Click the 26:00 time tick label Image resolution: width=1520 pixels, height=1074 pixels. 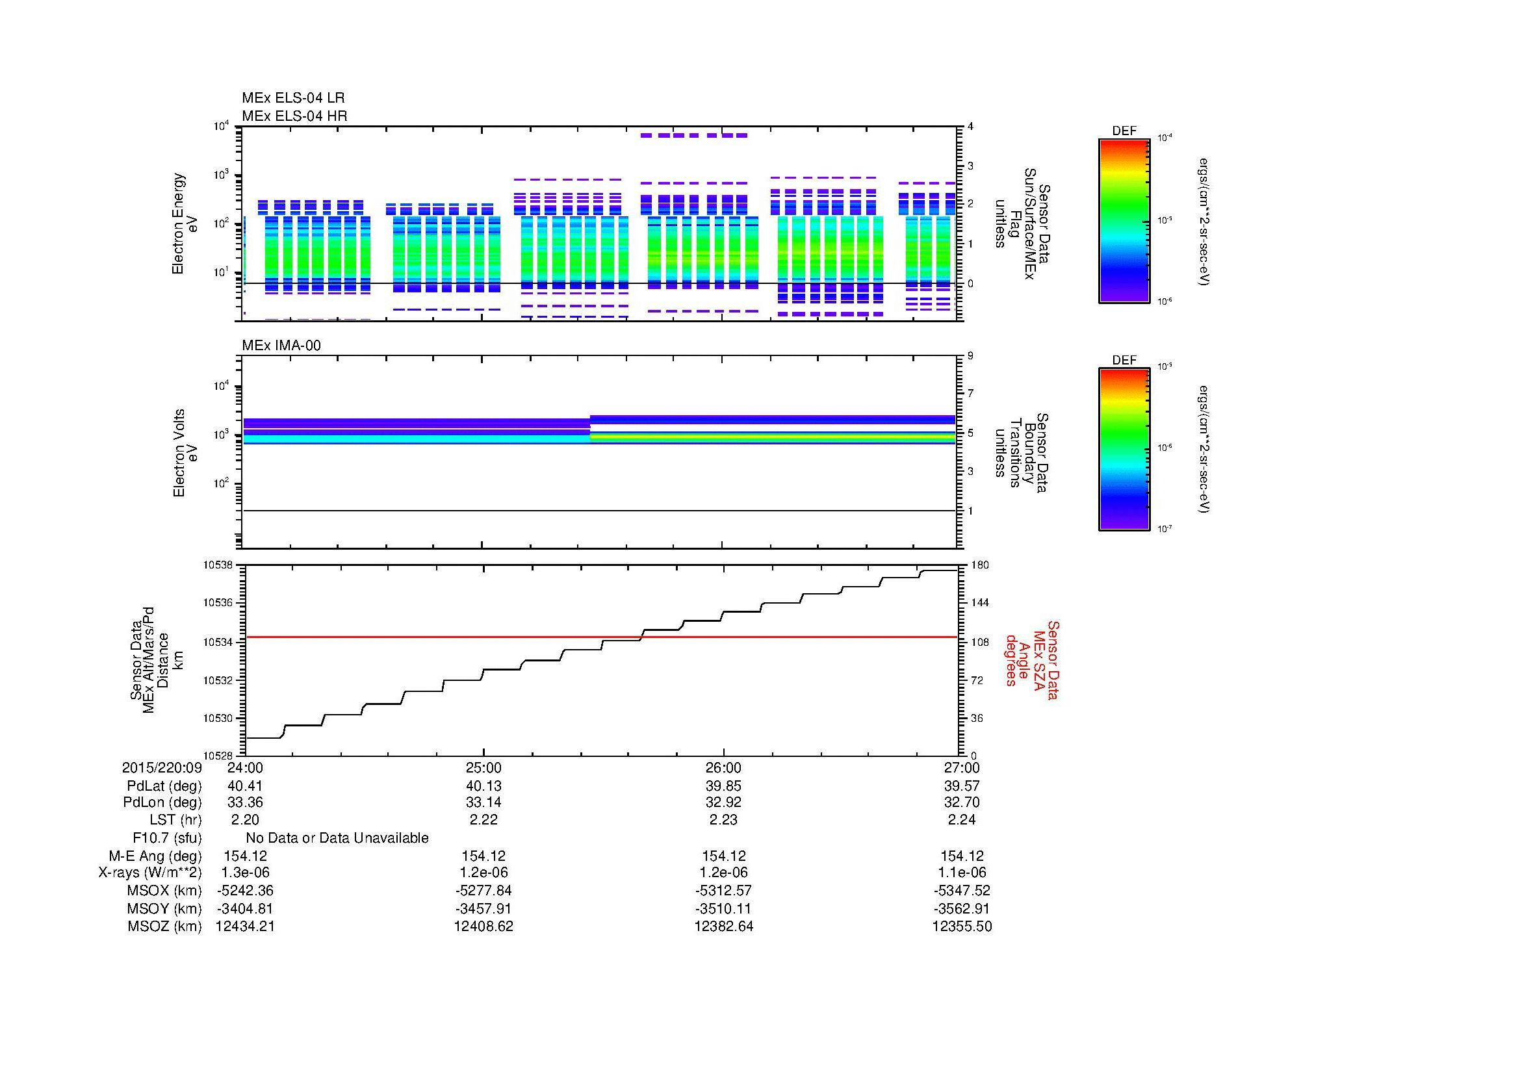coord(723,767)
